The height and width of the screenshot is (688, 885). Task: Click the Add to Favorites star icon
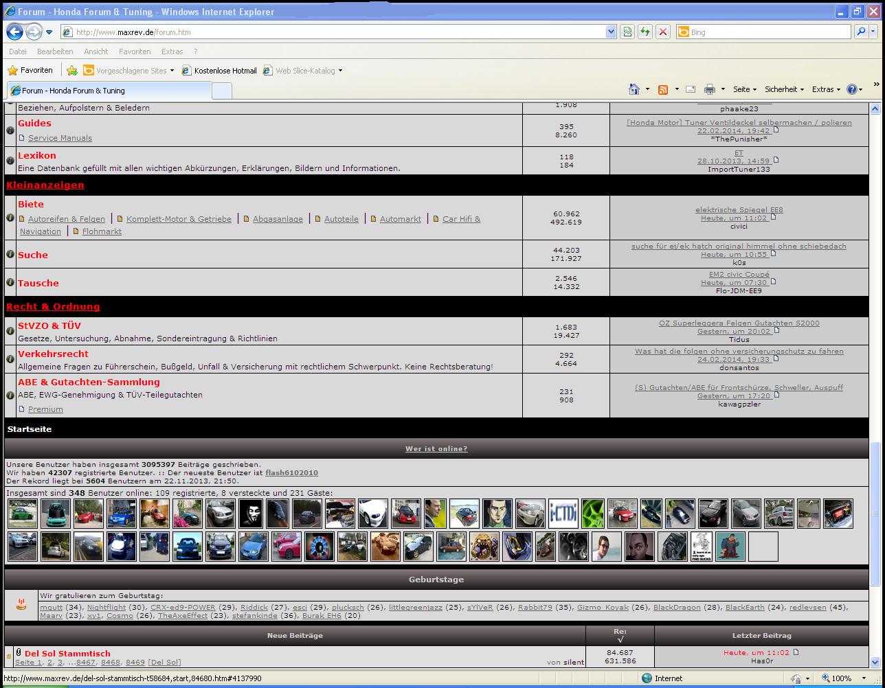(x=72, y=70)
